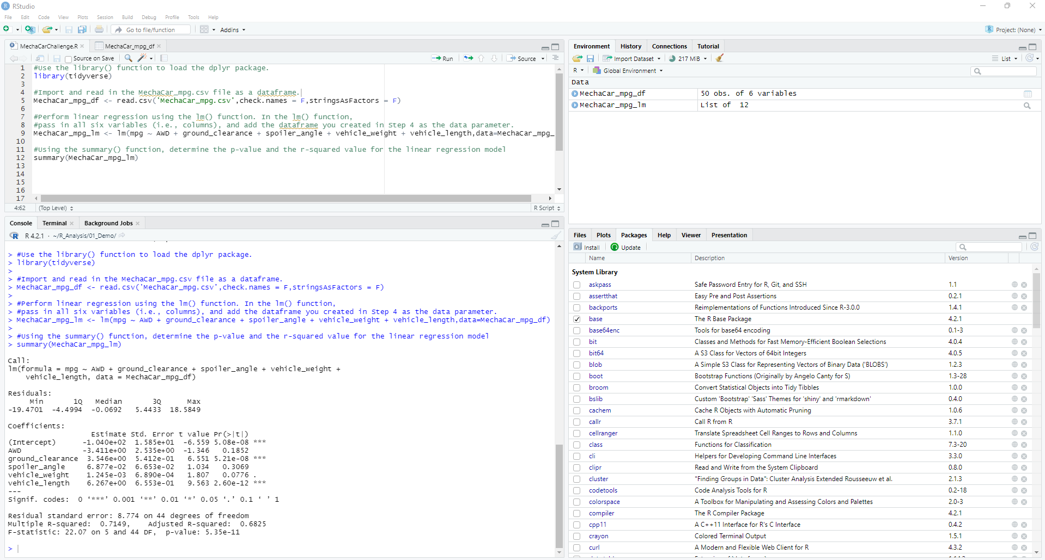
Task: Re-run the previous code region icon
Action: point(469,58)
